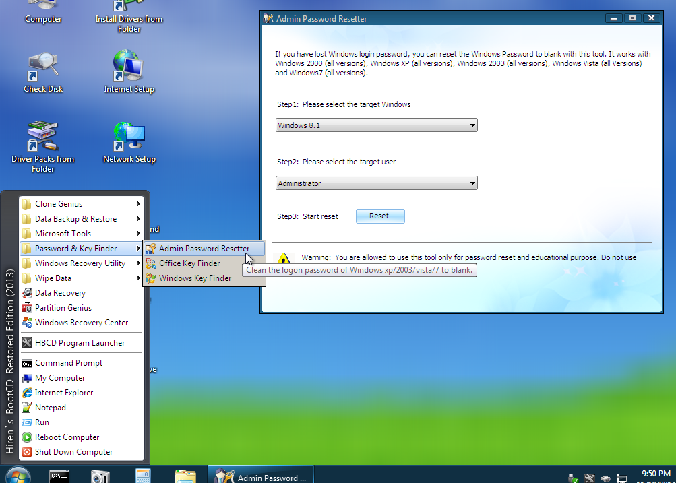Select Office Key Finder menu entry
Screen dimensions: 676x483
click(x=204, y=263)
